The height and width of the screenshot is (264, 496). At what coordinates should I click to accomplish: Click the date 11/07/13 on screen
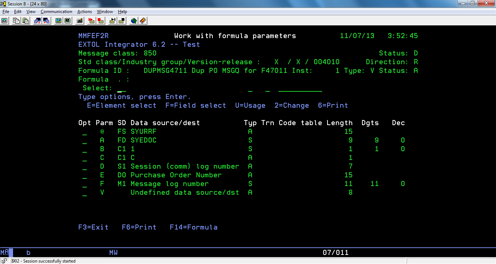357,36
